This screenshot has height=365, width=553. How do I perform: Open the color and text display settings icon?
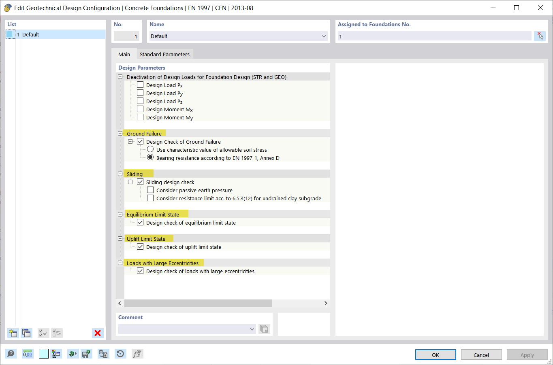click(56, 354)
